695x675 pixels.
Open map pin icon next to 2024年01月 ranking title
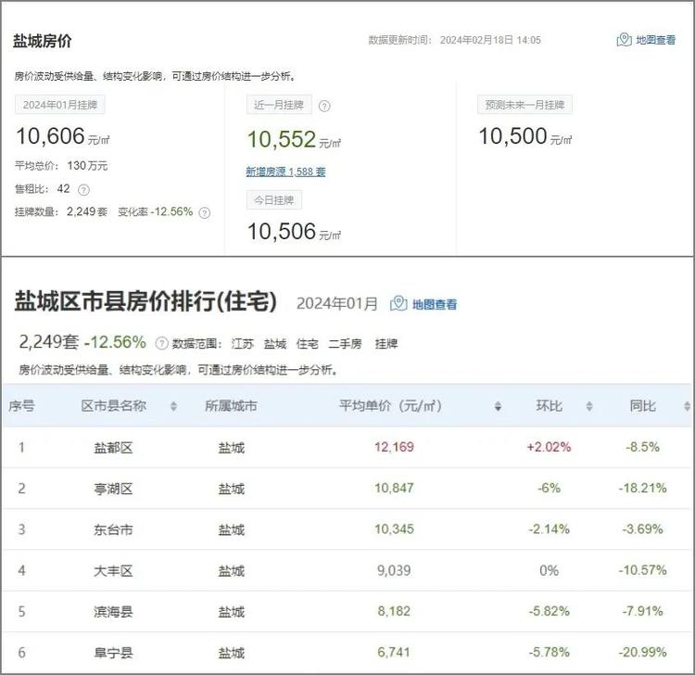[x=398, y=304]
